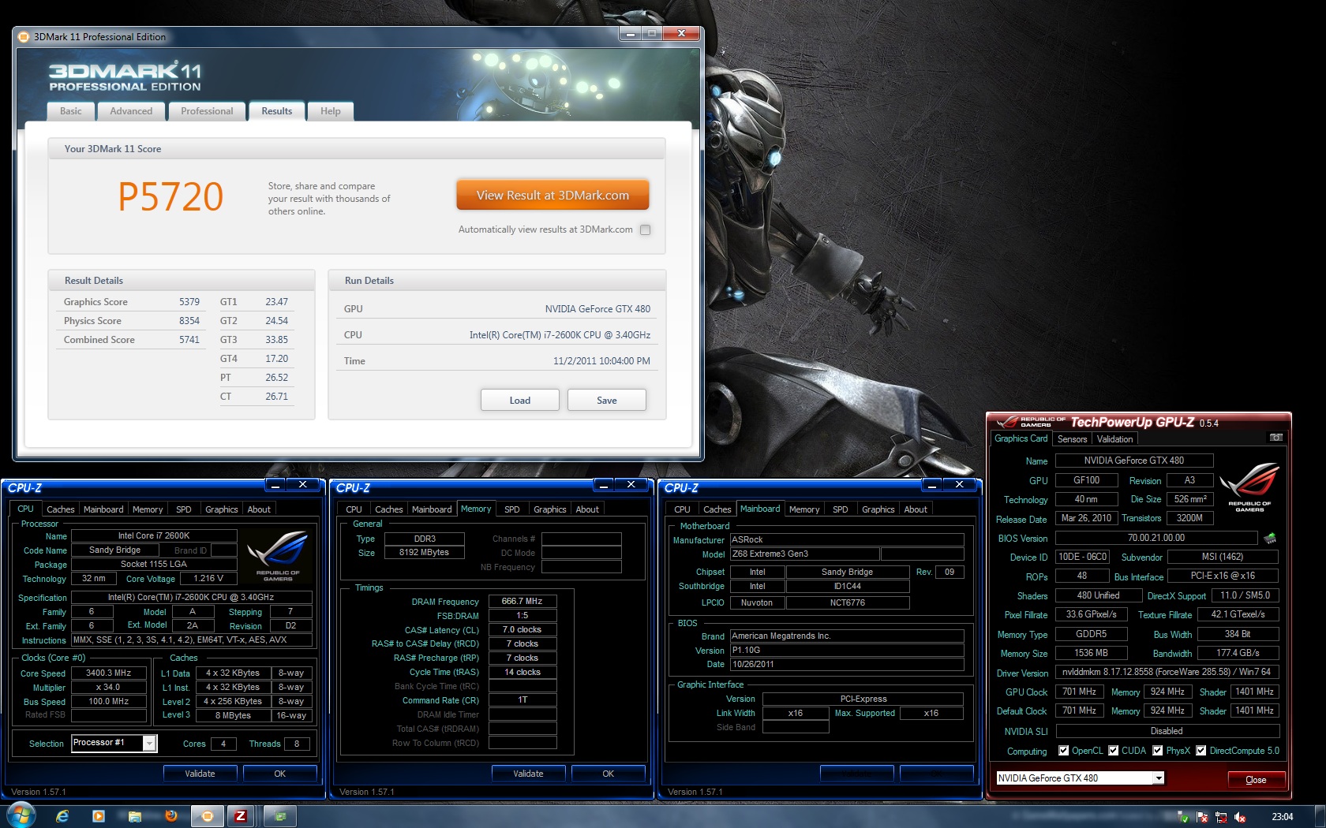
Task: Take a GPU-Z screenshot with camera icon
Action: tap(1275, 438)
